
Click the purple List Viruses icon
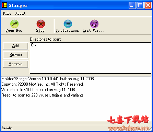[x=94, y=24]
